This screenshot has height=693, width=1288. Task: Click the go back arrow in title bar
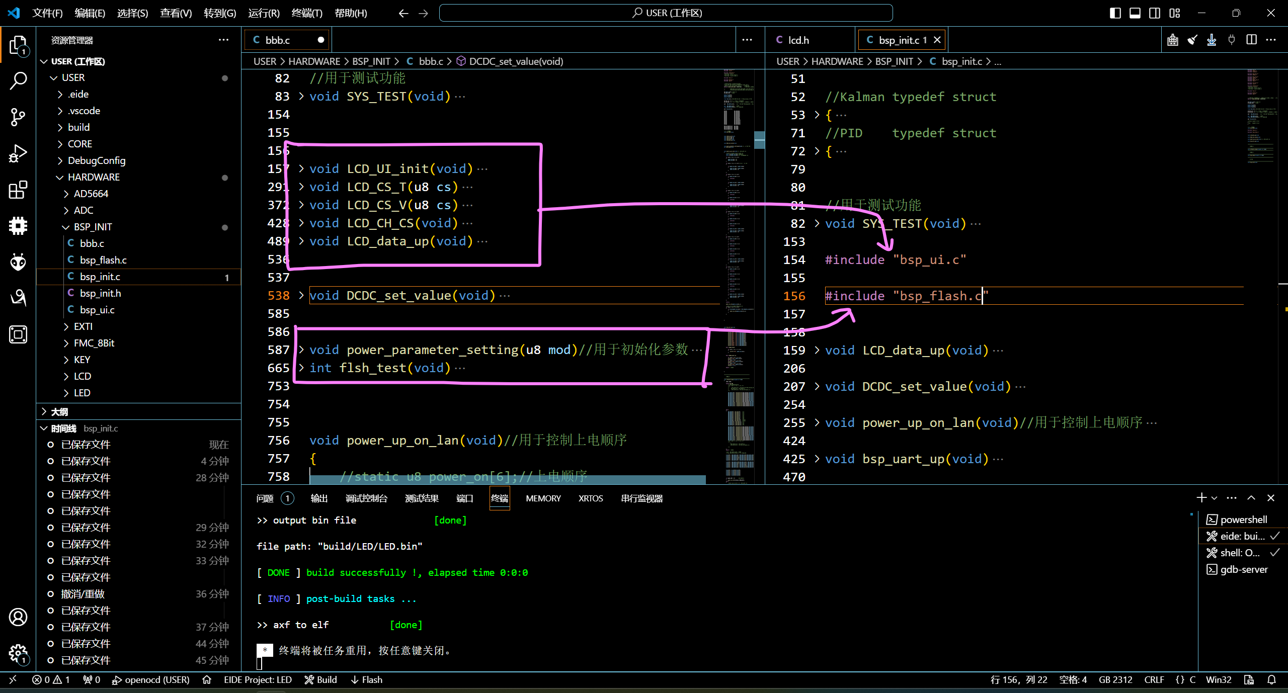[x=403, y=13]
